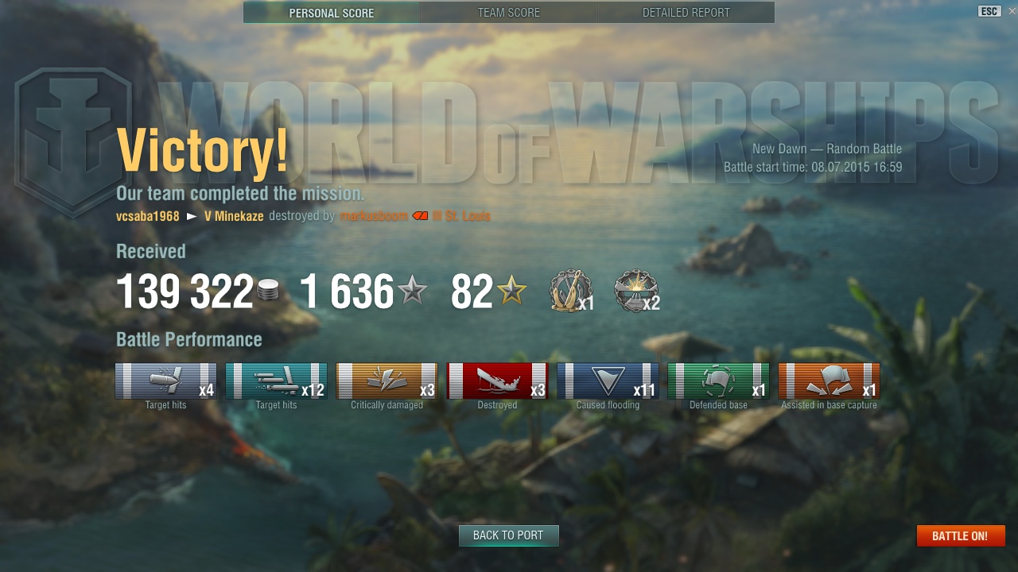
Task: Click the ESC key button
Action: 989,11
